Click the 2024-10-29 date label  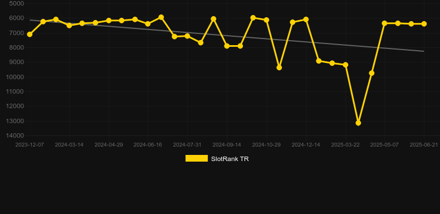point(266,145)
